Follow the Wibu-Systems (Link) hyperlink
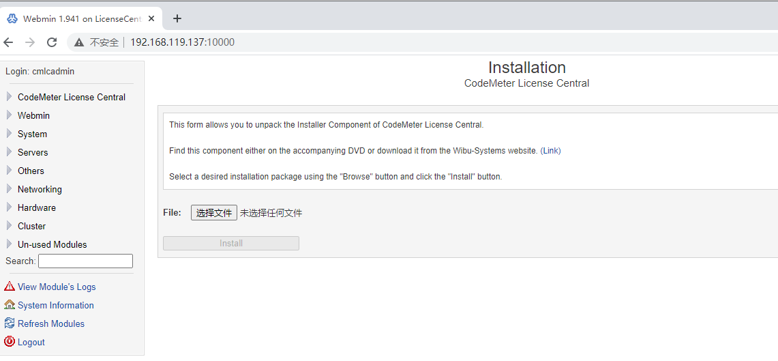The height and width of the screenshot is (361, 778). click(551, 150)
